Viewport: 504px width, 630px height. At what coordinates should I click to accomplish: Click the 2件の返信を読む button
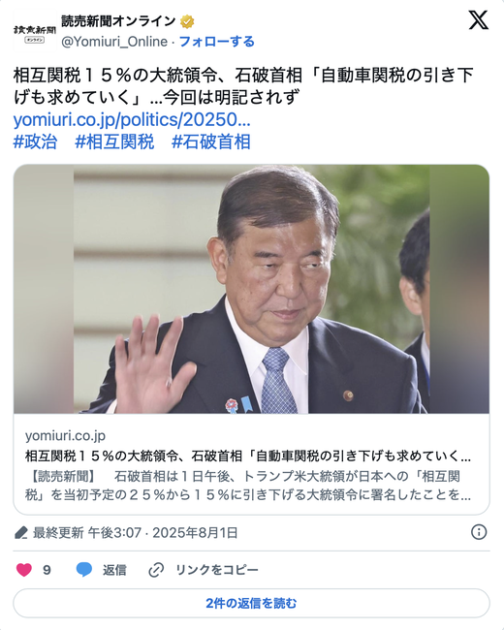(x=252, y=603)
